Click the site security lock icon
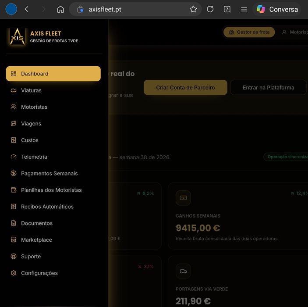The height and width of the screenshot is (307, 308). [80, 9]
